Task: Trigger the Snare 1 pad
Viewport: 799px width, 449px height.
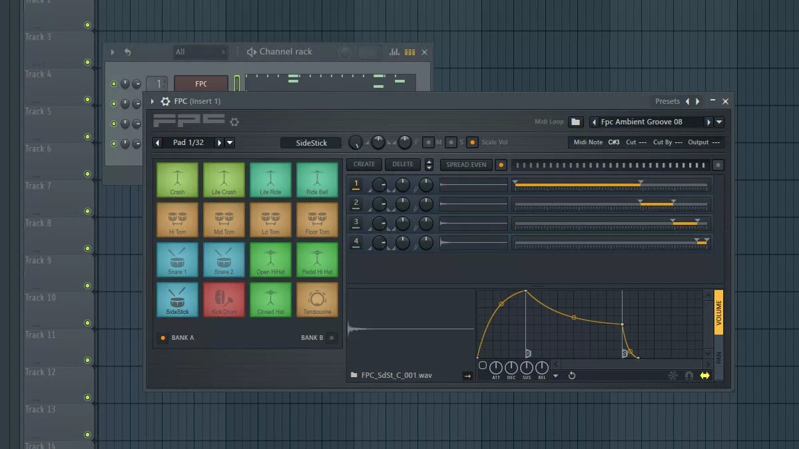Action: (177, 259)
